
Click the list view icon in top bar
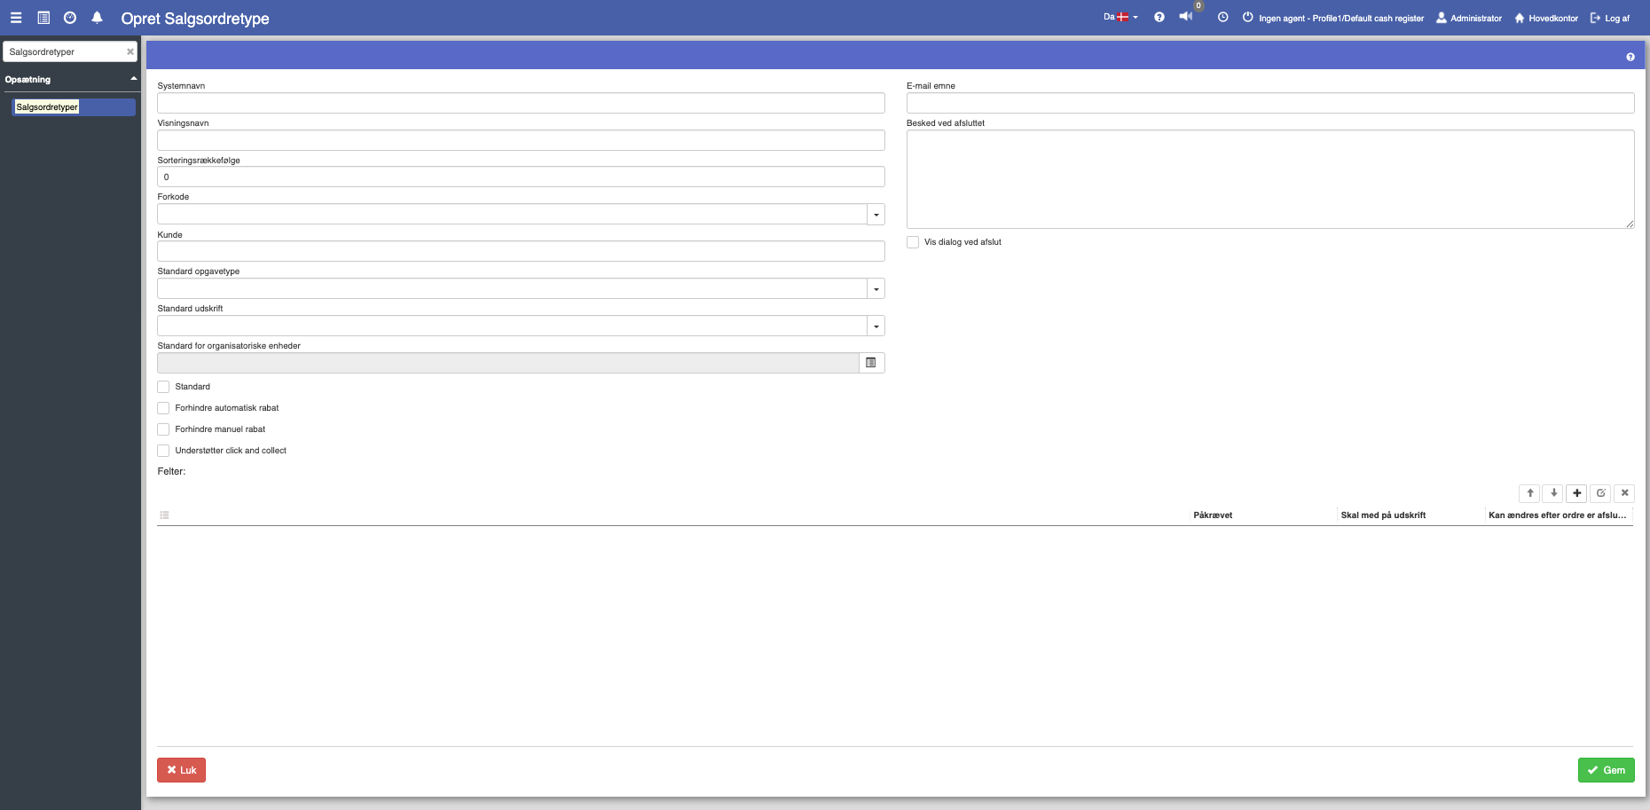tap(43, 18)
